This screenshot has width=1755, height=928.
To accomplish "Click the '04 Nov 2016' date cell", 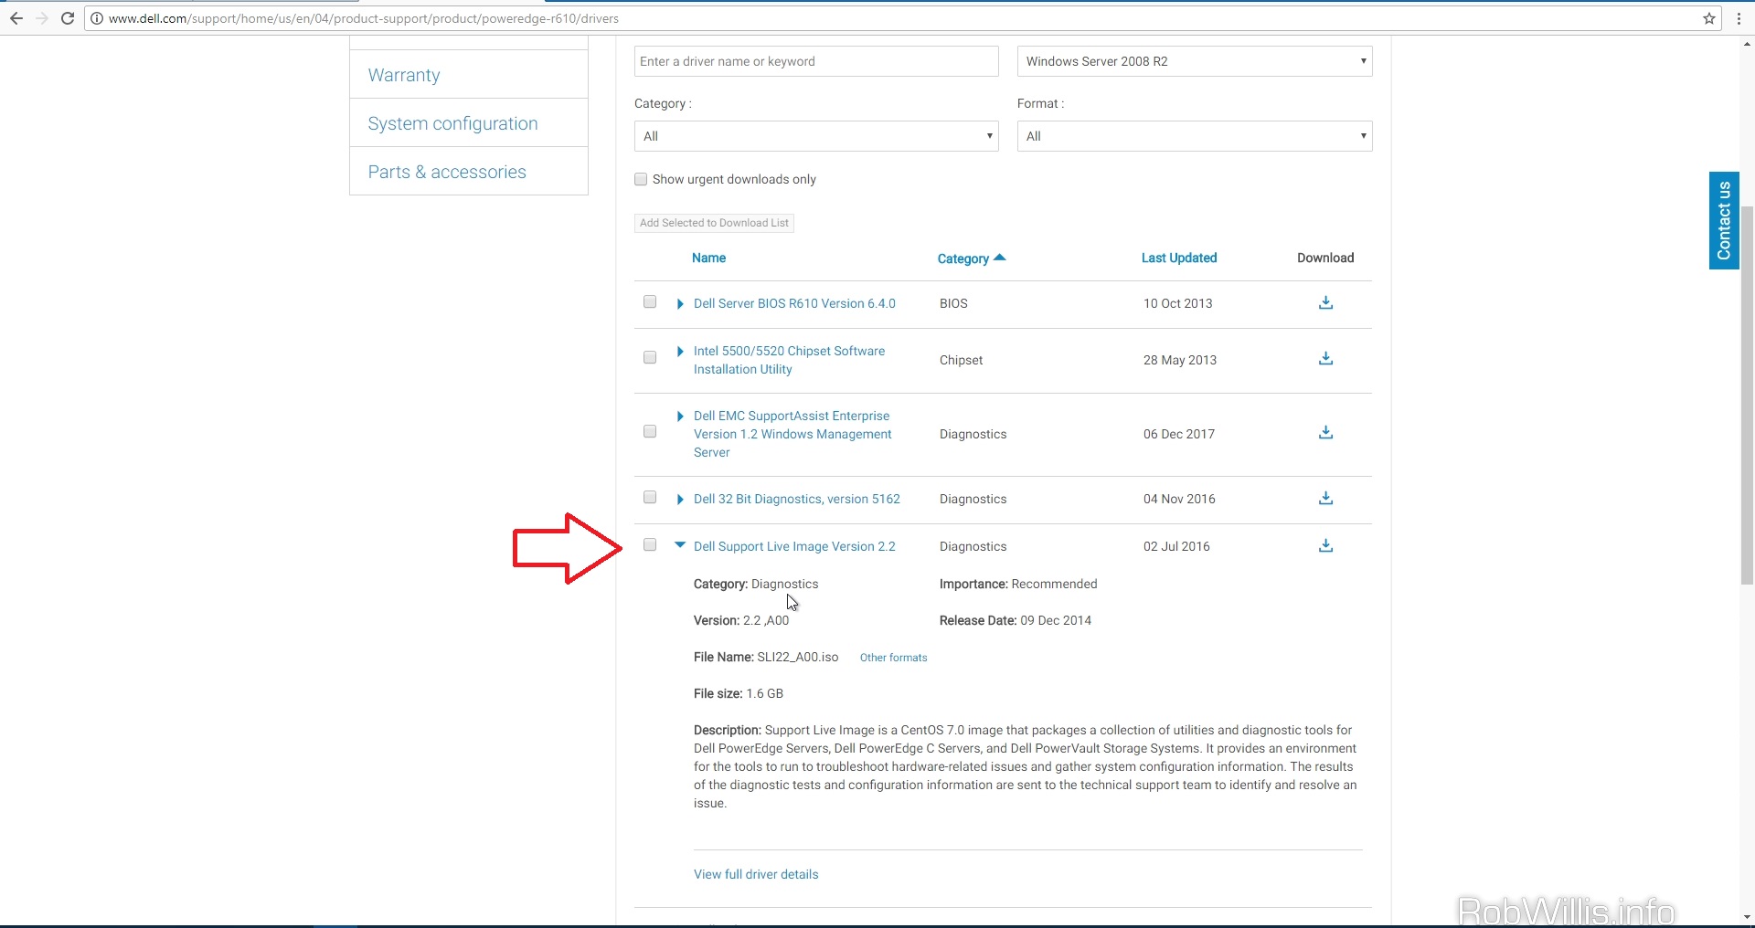I will click(x=1179, y=499).
